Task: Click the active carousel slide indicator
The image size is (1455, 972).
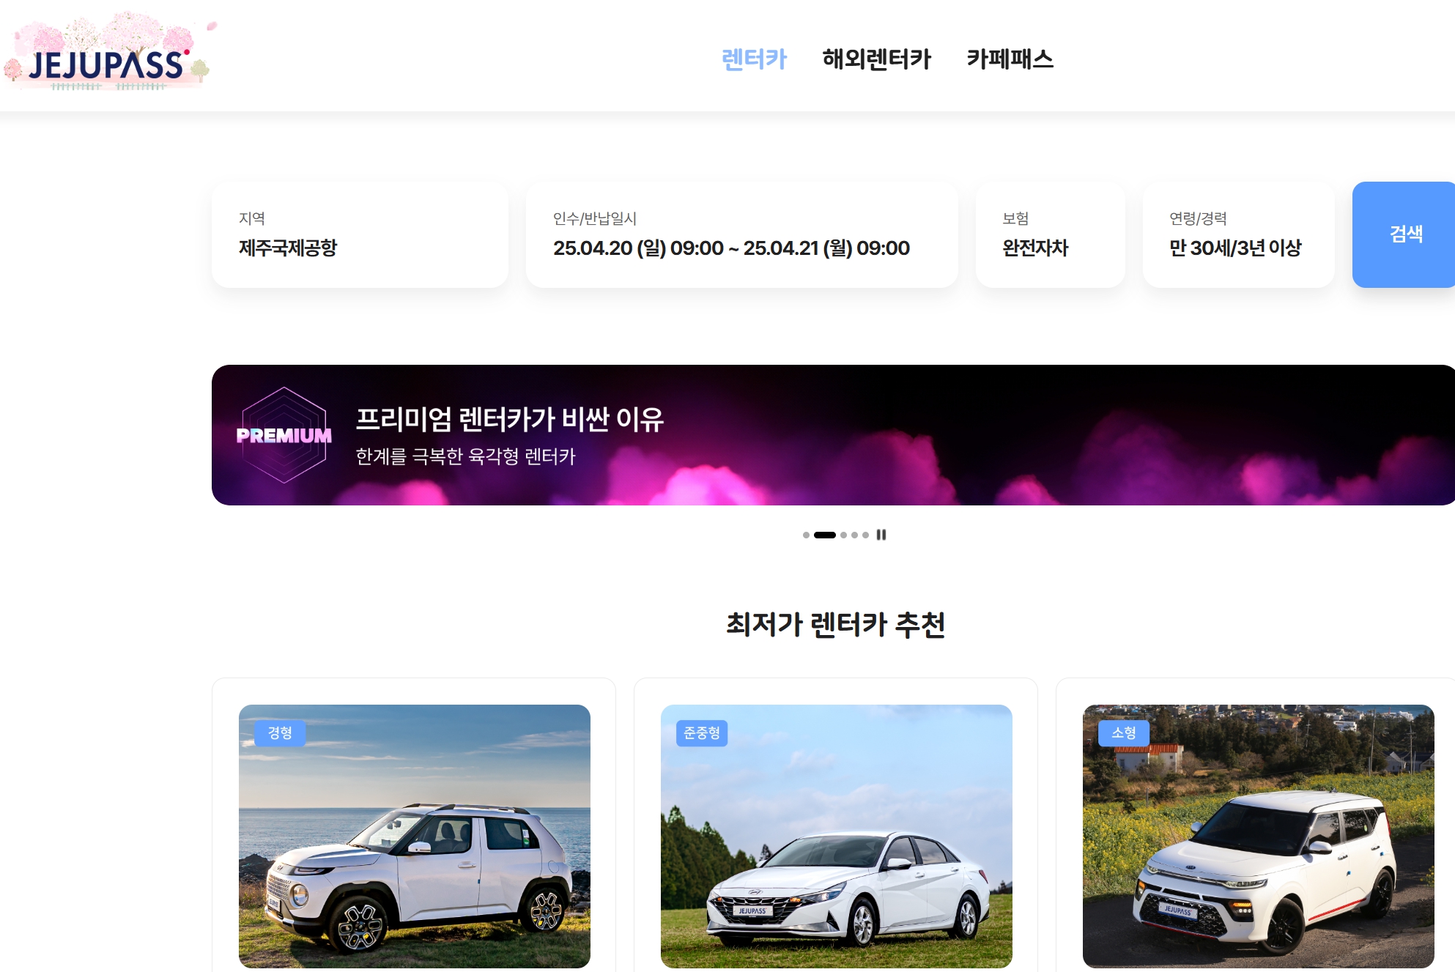Action: (824, 535)
